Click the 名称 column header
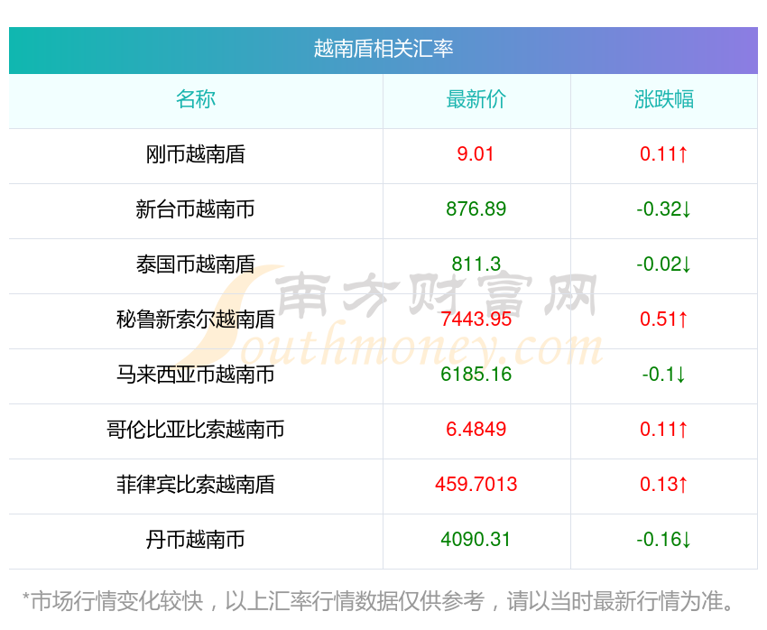 coord(196,99)
